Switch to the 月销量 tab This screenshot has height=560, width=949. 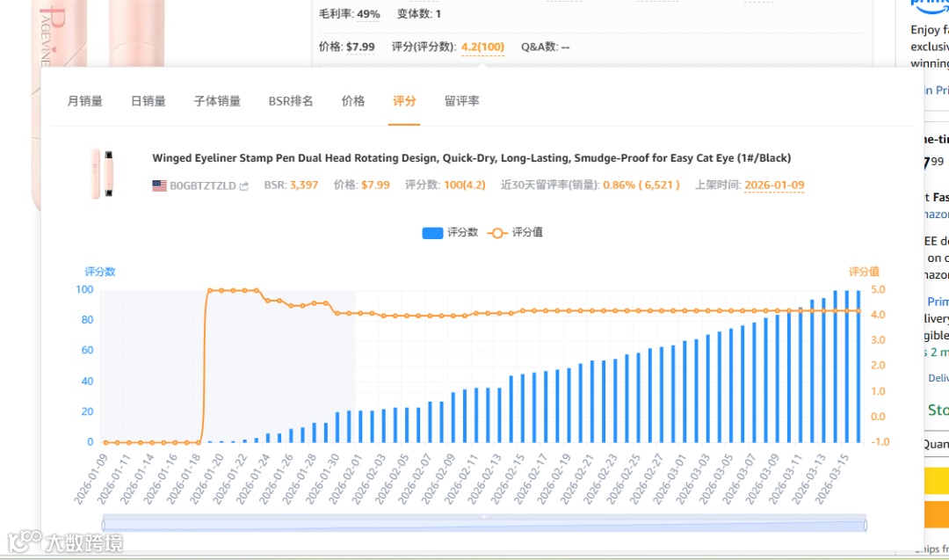84,101
